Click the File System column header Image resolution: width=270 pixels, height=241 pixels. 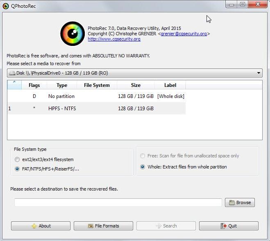pyautogui.click(x=97, y=85)
